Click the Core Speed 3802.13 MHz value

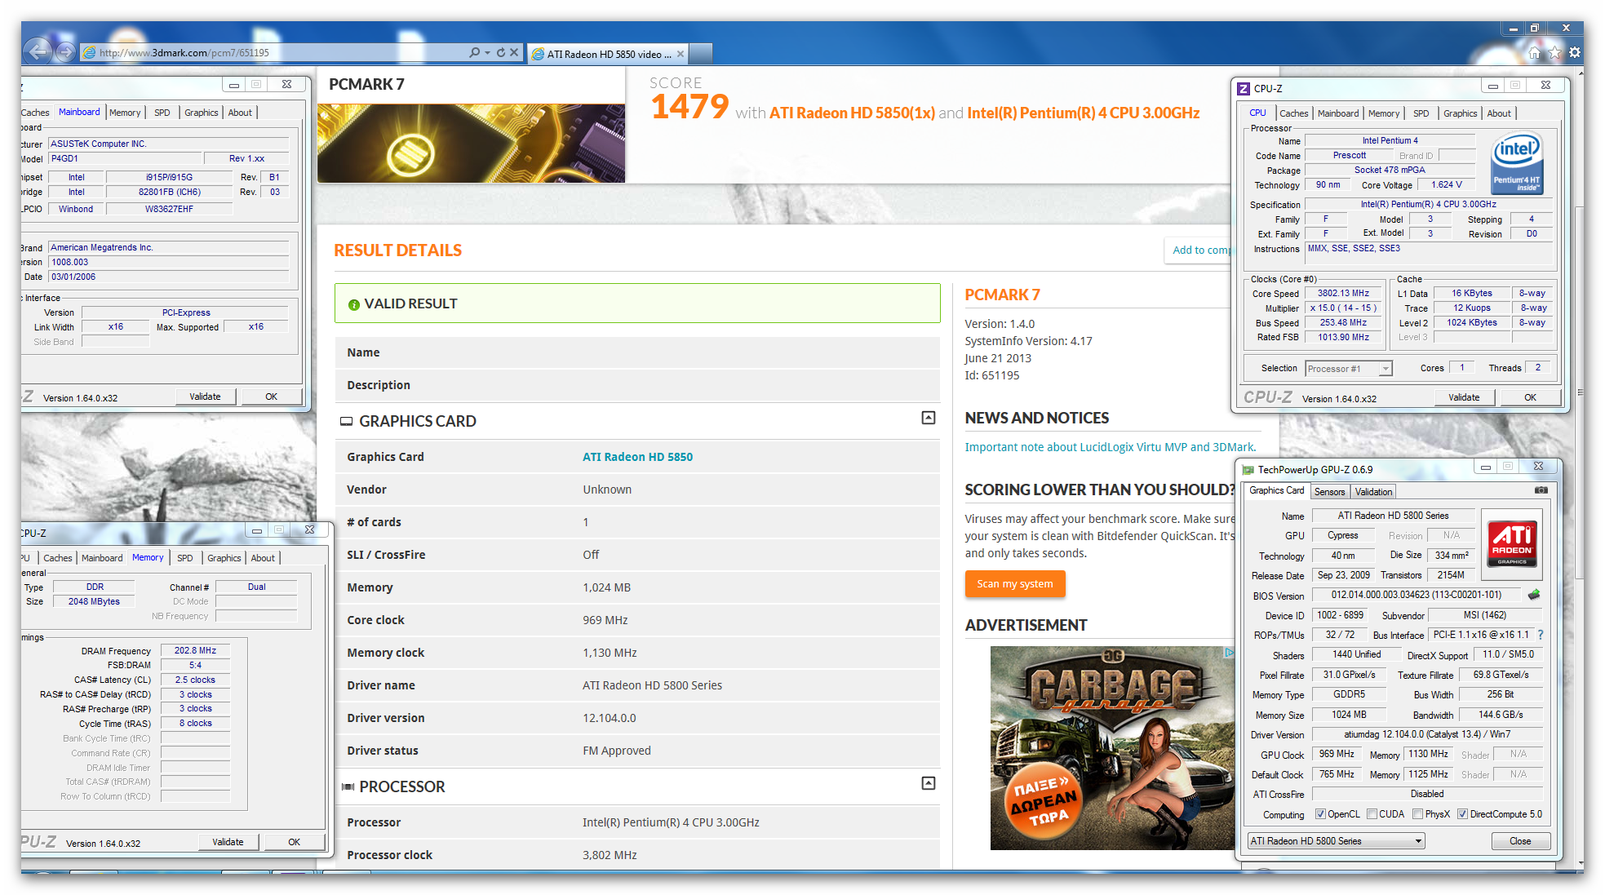[1343, 293]
